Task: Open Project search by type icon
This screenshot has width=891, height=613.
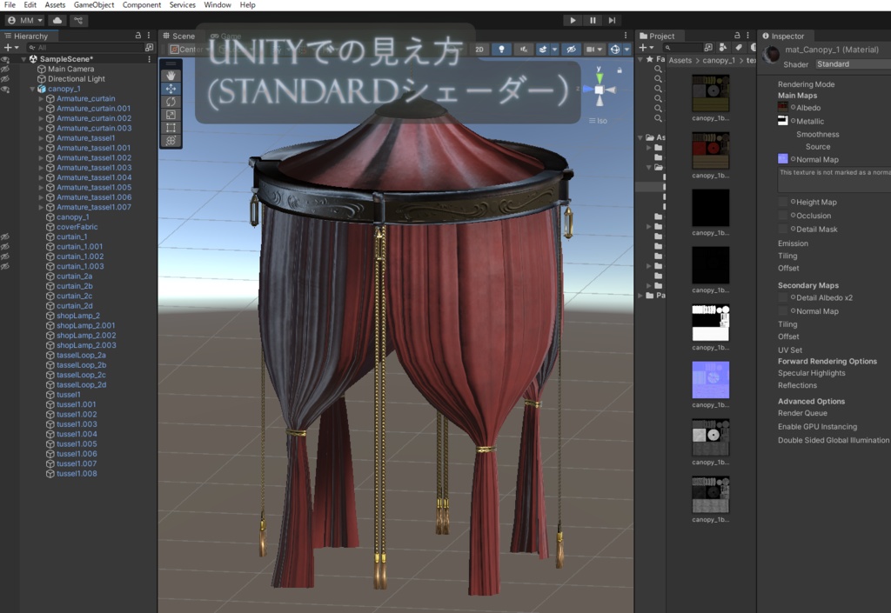Action: point(708,48)
